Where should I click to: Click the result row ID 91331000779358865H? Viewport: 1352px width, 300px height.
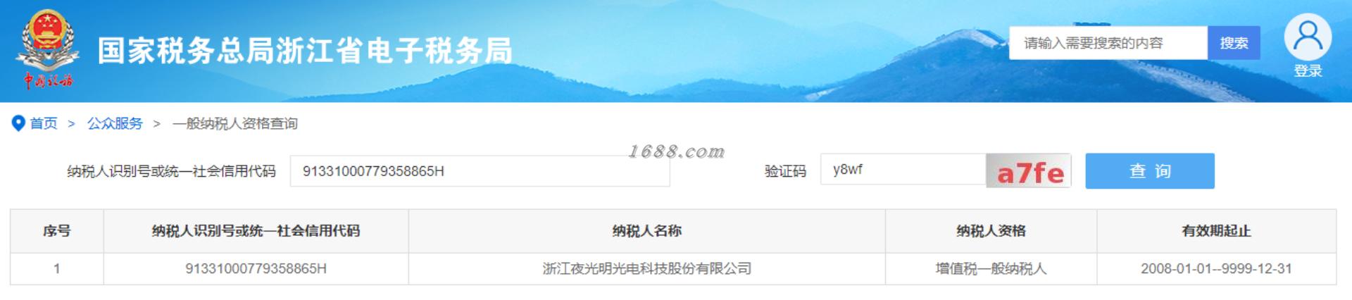point(256,269)
